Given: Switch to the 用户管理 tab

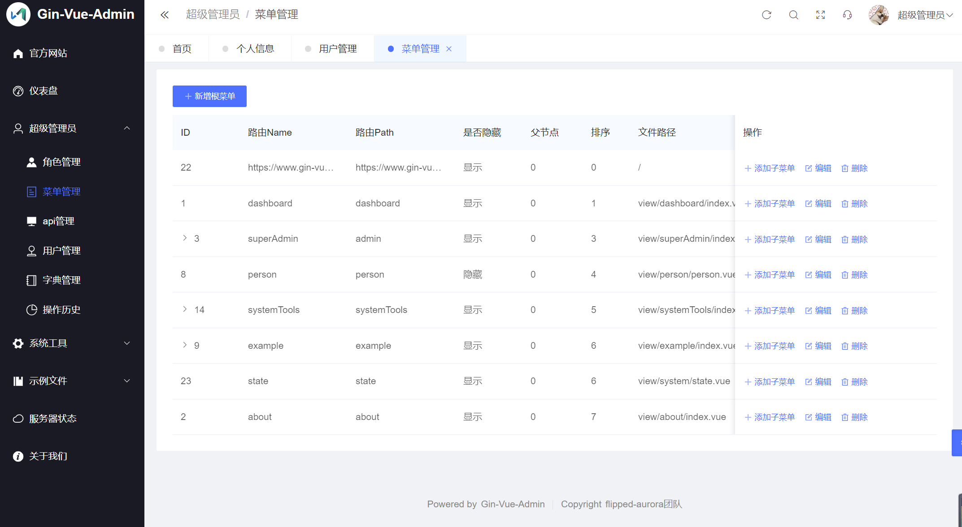Looking at the screenshot, I should (337, 49).
